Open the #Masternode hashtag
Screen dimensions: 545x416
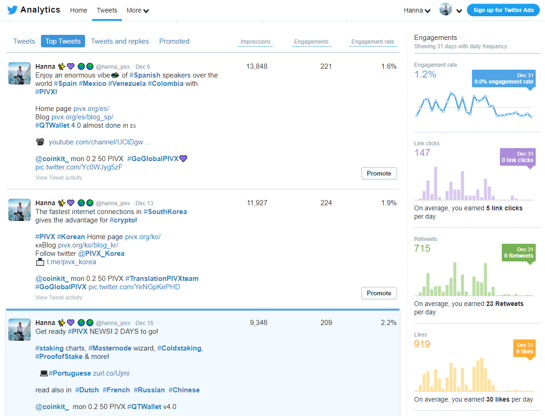click(110, 348)
